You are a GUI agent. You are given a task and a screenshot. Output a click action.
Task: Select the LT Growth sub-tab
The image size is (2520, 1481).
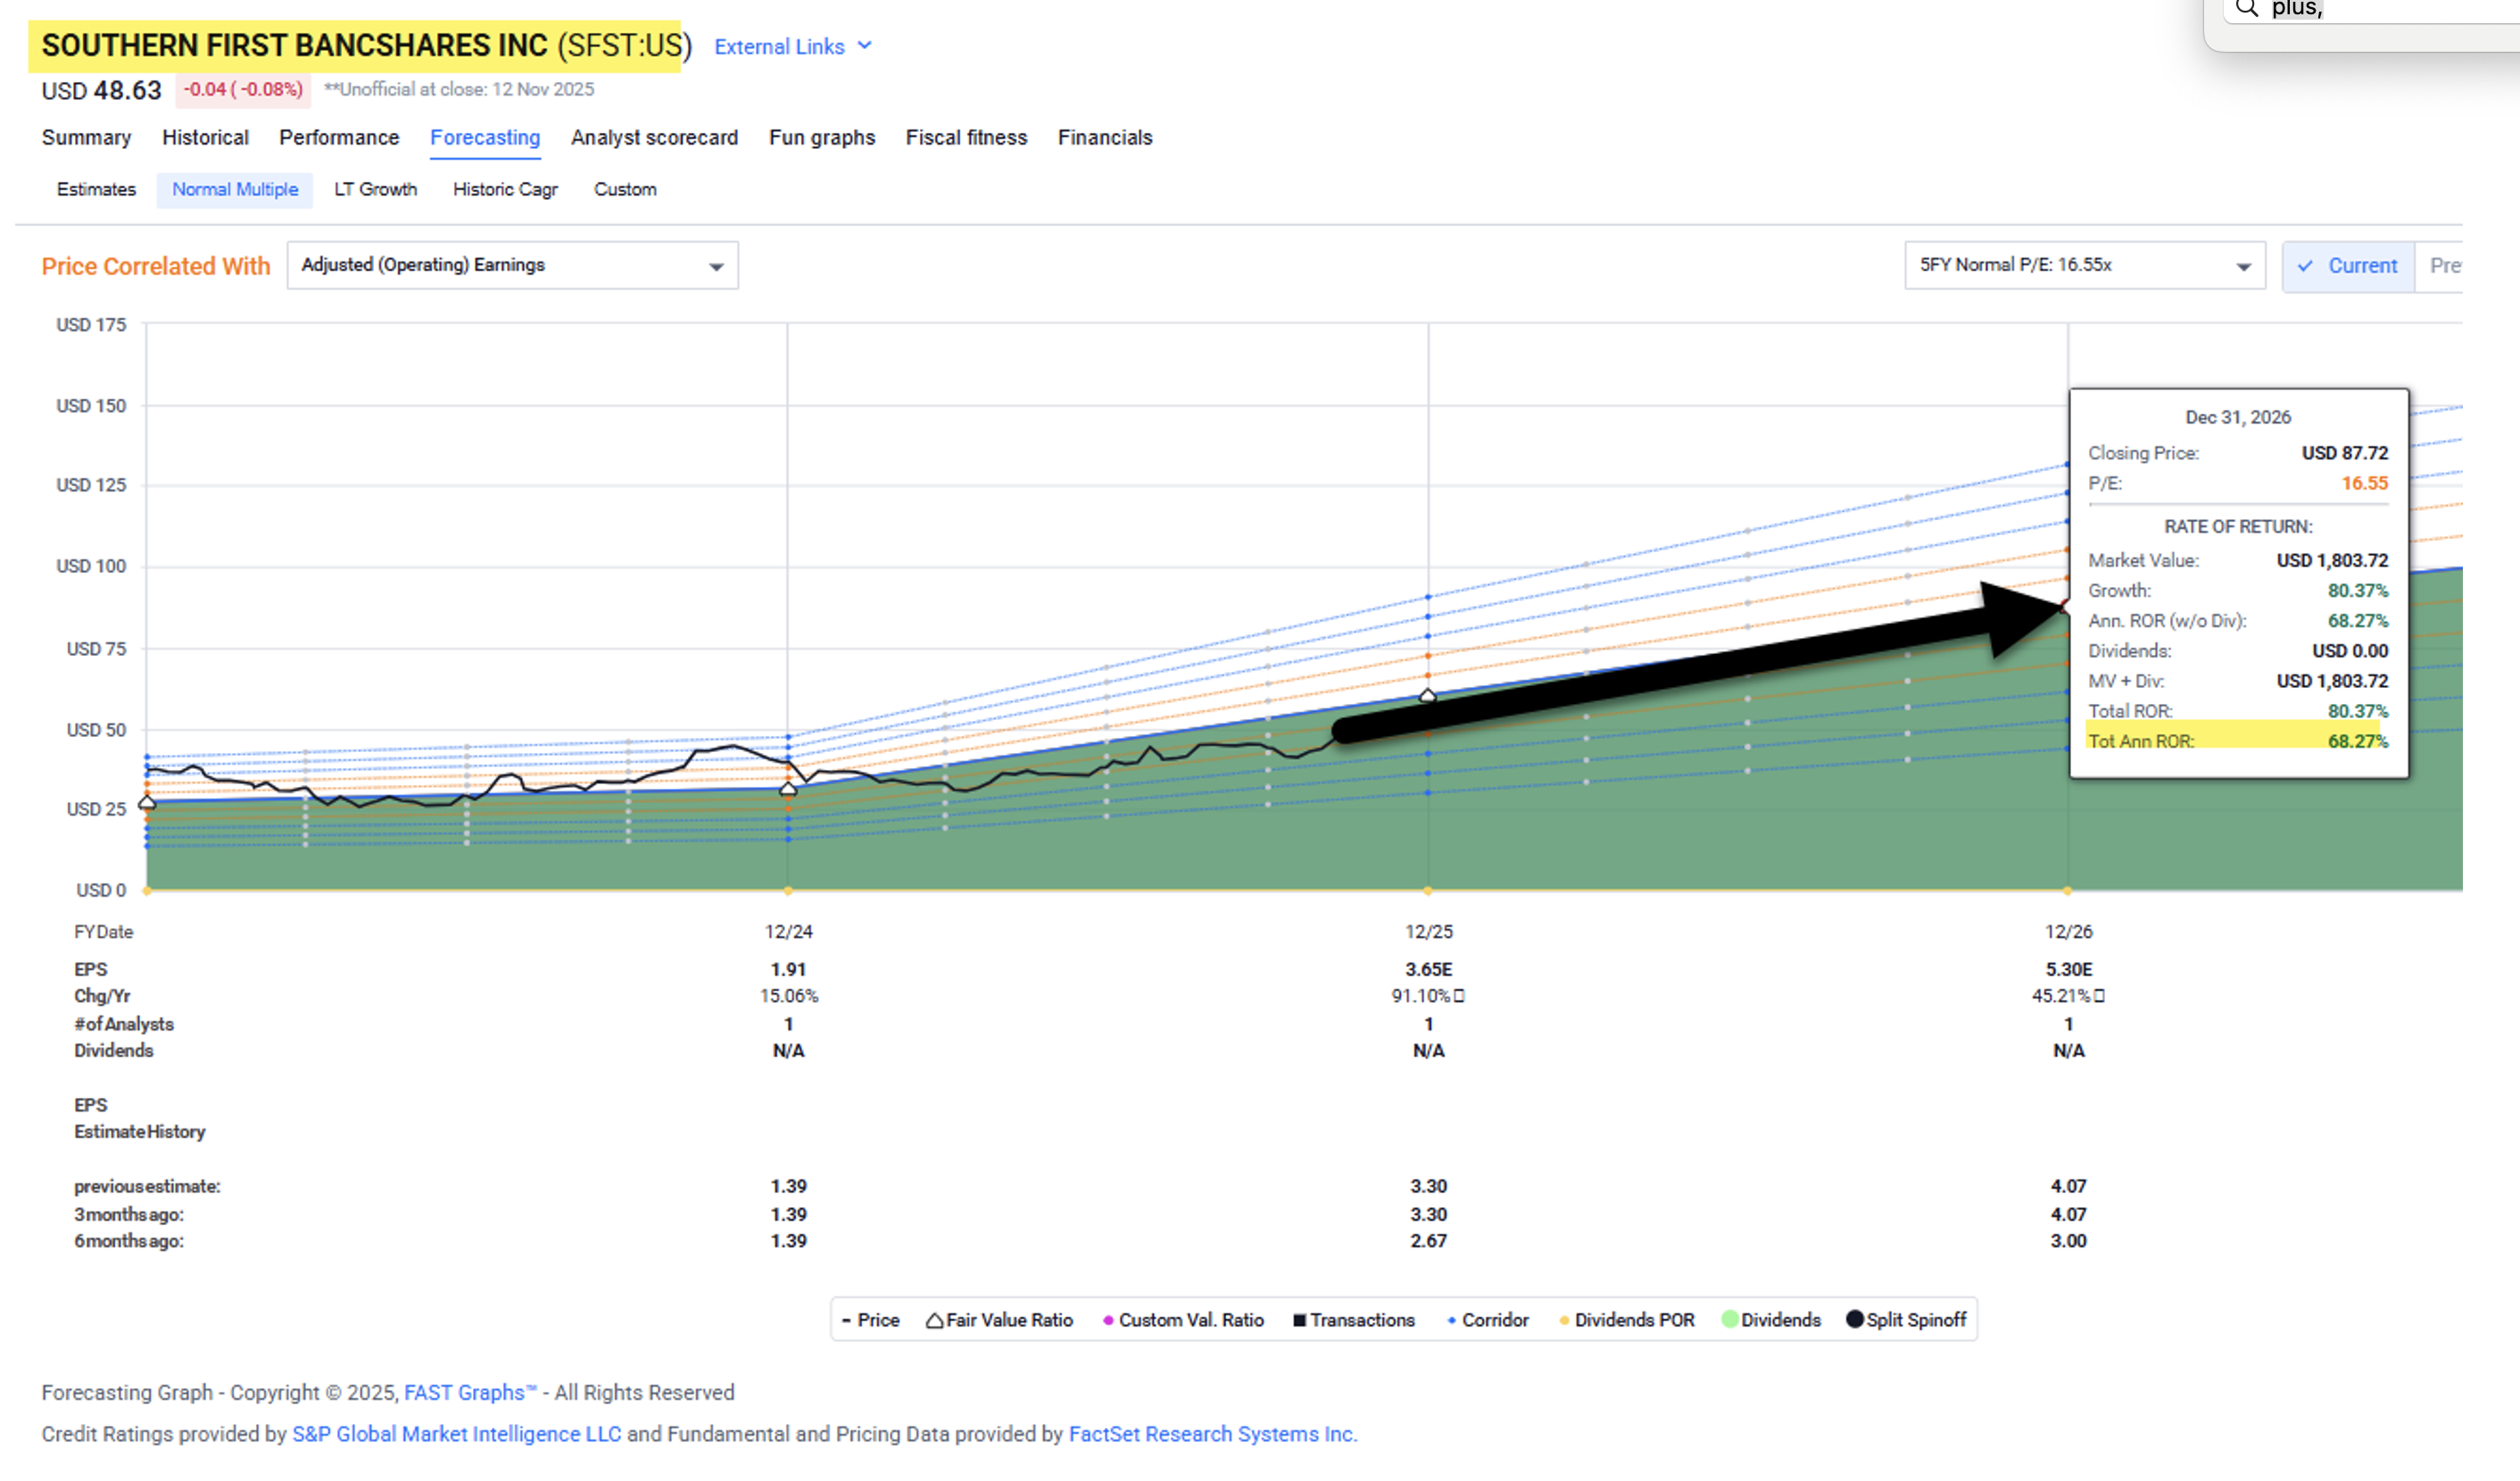pyautogui.click(x=375, y=190)
